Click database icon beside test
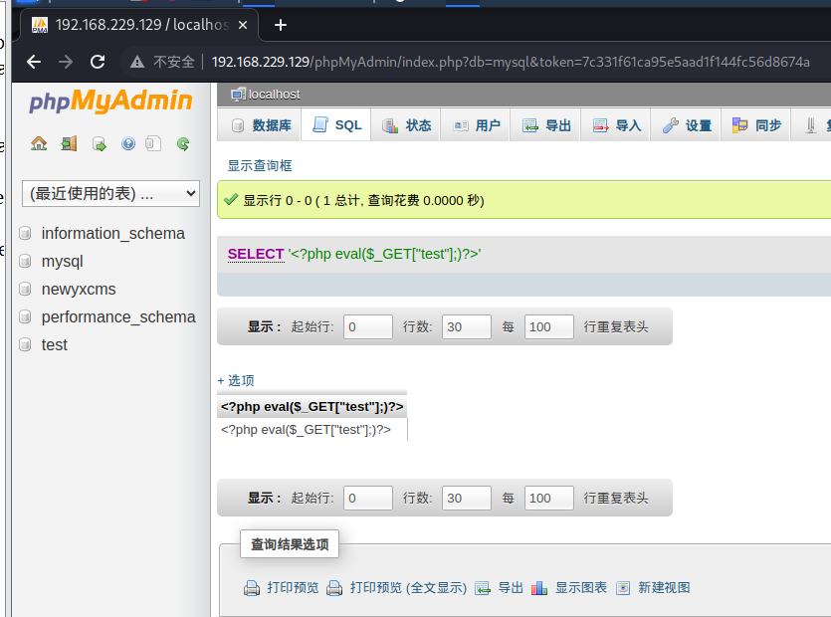Screen dimensions: 831x617 [x=25, y=344]
